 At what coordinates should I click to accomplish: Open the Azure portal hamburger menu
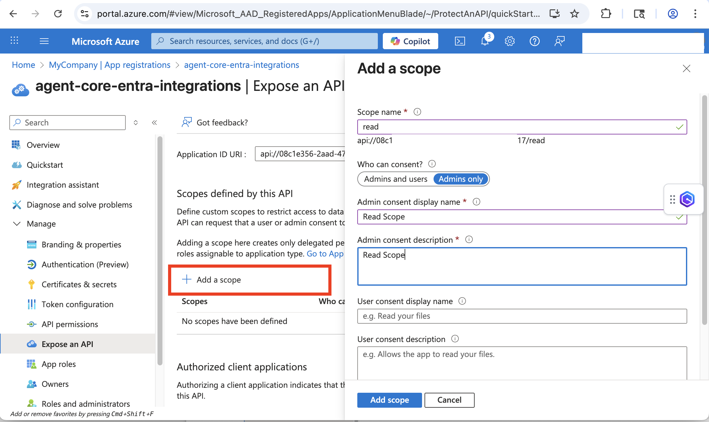[44, 41]
